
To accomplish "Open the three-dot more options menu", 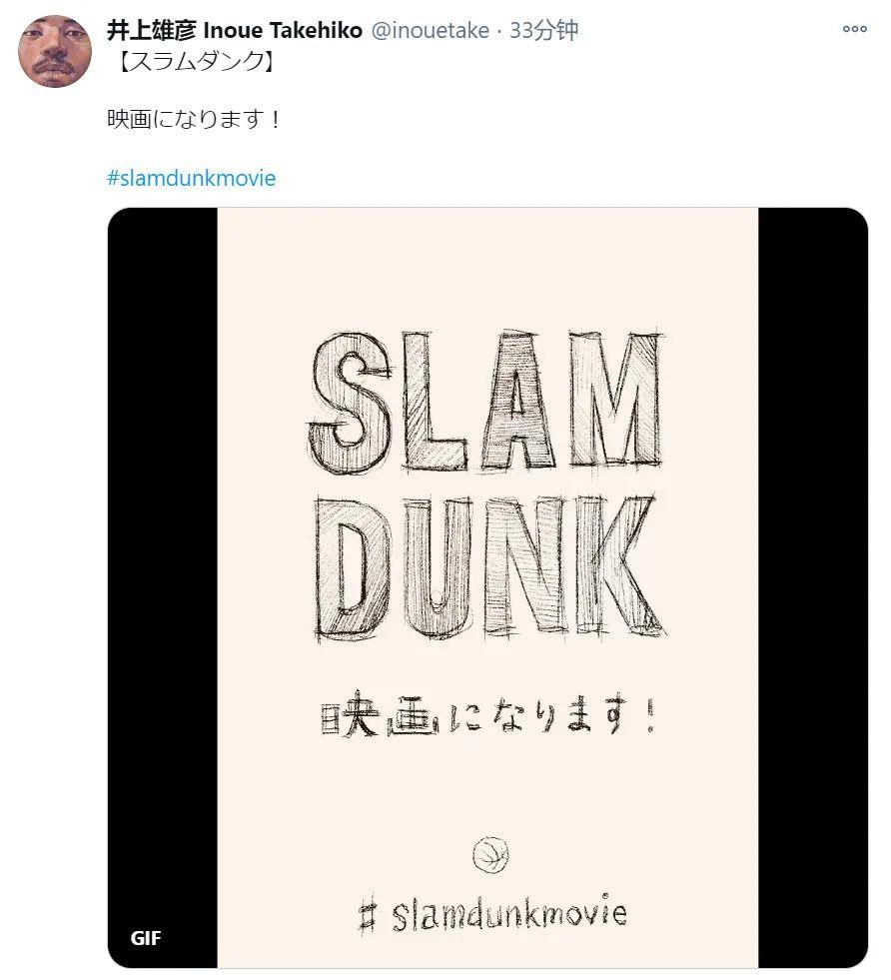I will point(854,29).
